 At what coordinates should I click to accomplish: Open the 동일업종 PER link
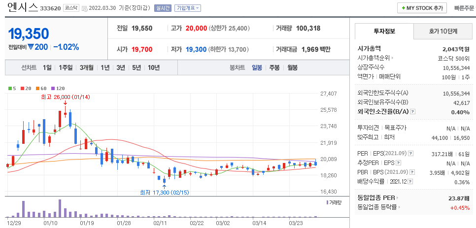click(378, 198)
